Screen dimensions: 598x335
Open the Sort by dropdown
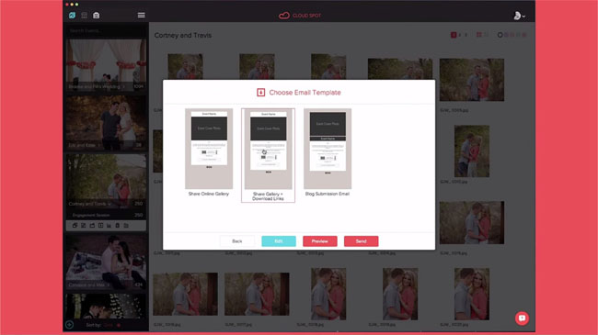coord(103,325)
